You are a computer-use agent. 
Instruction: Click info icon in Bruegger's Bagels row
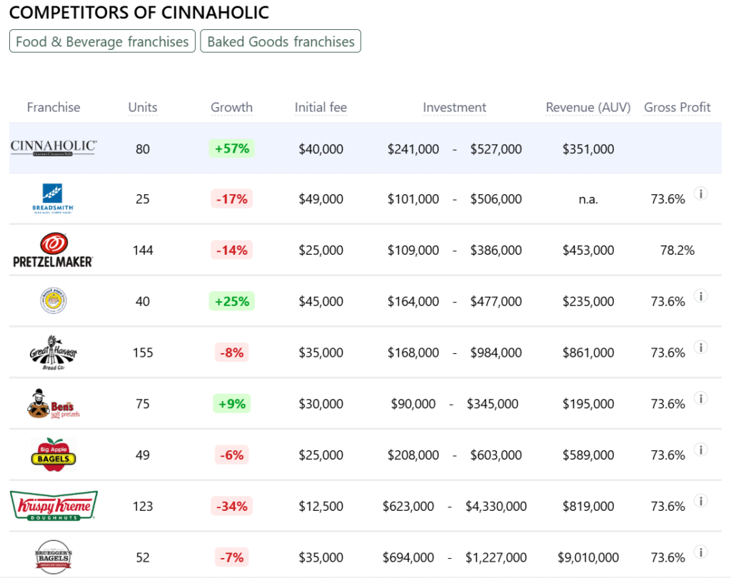(701, 552)
